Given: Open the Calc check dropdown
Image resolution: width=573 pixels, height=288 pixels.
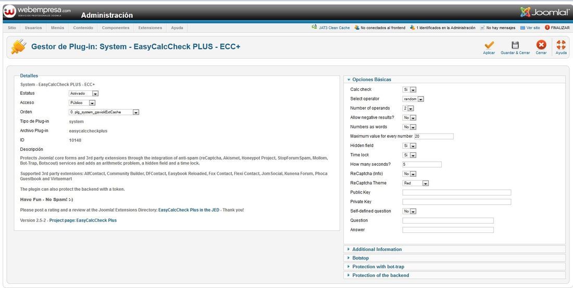Looking at the screenshot, I should click(x=409, y=90).
